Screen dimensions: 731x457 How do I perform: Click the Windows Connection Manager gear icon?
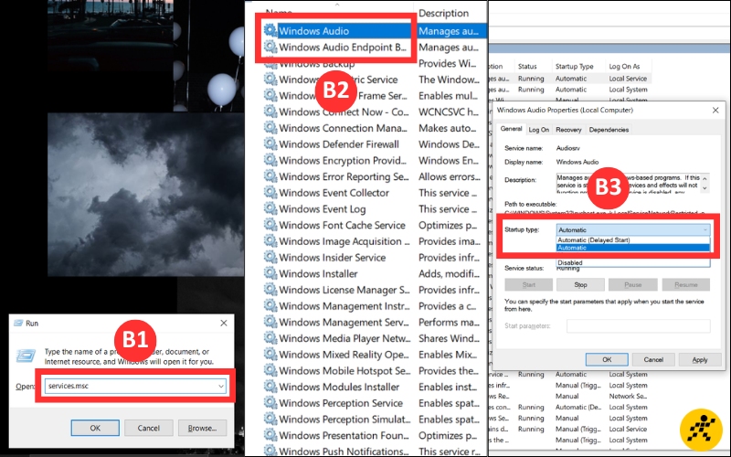coord(270,128)
